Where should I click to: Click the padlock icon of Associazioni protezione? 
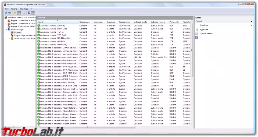12,38
